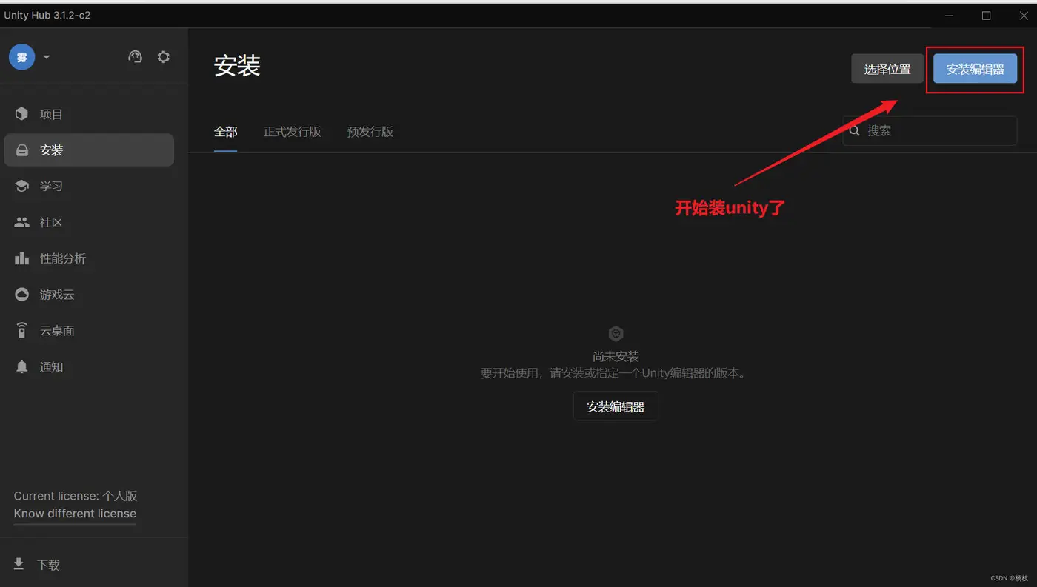This screenshot has height=587, width=1037.
Task: Click the search magnifier icon
Action: pyautogui.click(x=854, y=130)
